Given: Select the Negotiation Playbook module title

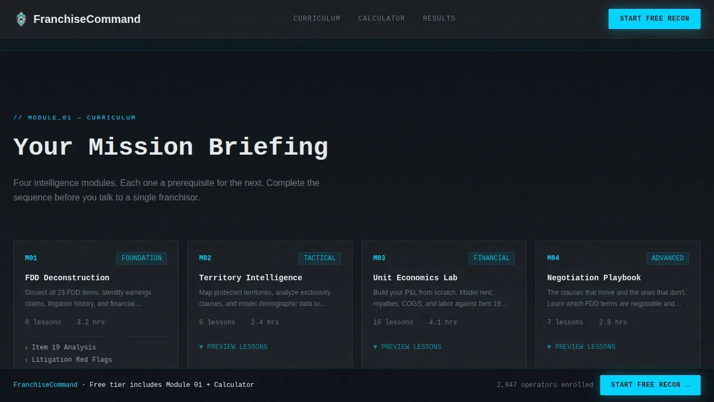Looking at the screenshot, I should click(x=594, y=277).
